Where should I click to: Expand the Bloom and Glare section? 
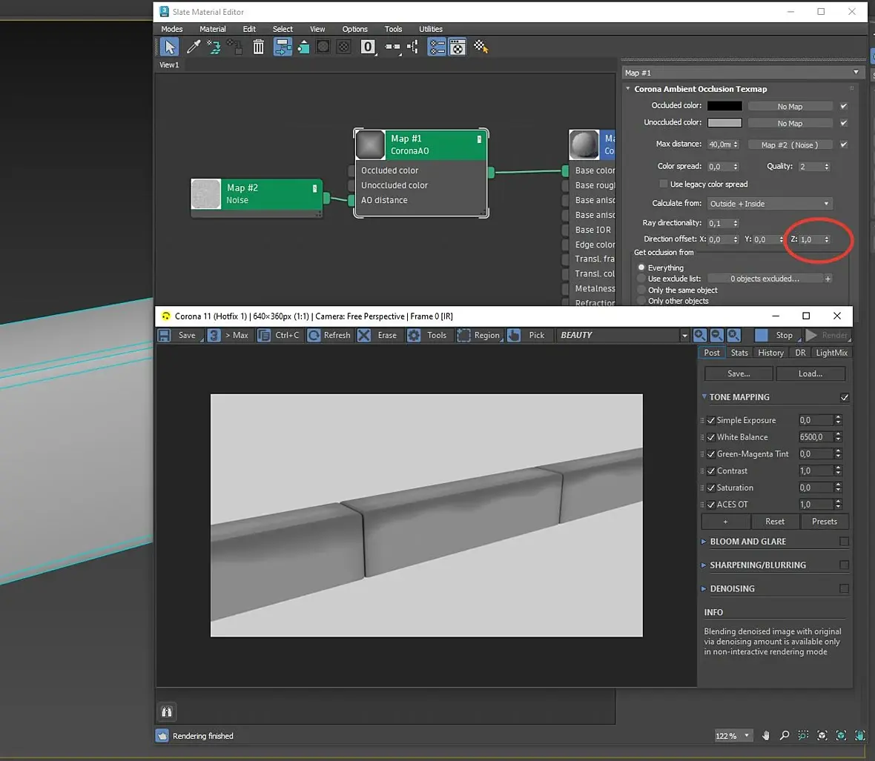747,542
